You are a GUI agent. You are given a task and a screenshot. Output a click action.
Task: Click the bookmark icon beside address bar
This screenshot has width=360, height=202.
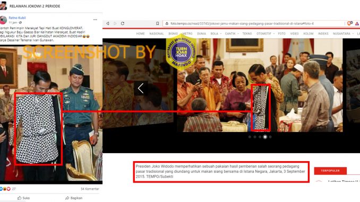point(158,23)
